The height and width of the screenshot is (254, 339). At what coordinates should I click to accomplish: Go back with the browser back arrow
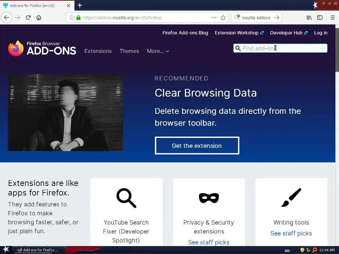pyautogui.click(x=7, y=18)
